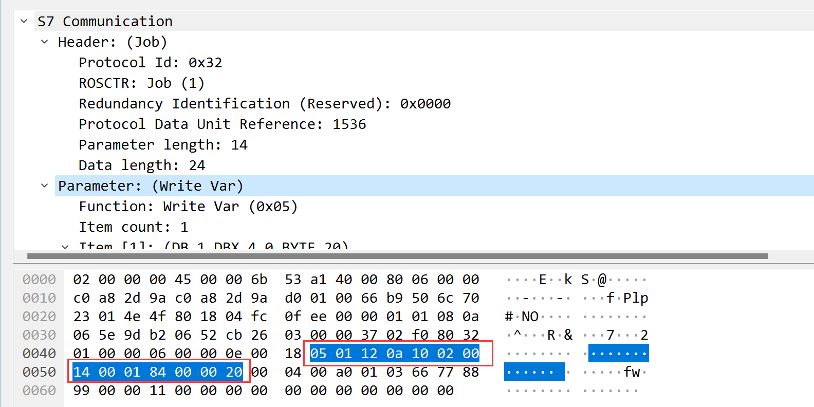Viewport: 814px width, 407px height.
Task: Click hex offset 0050 label
Action: [39, 372]
